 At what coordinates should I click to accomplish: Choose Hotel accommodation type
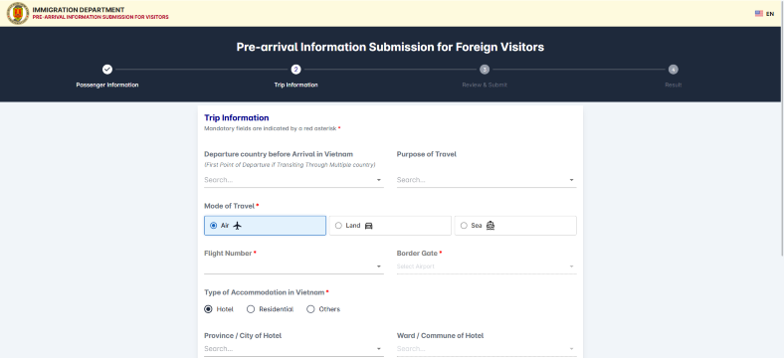coord(208,309)
